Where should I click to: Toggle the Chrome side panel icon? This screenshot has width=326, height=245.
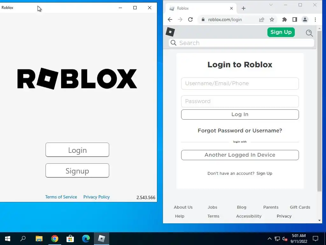(294, 19)
